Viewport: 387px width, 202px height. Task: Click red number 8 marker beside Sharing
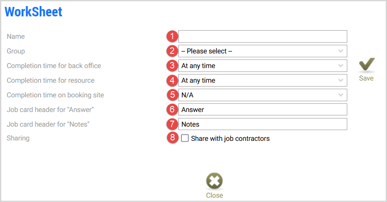click(172, 137)
